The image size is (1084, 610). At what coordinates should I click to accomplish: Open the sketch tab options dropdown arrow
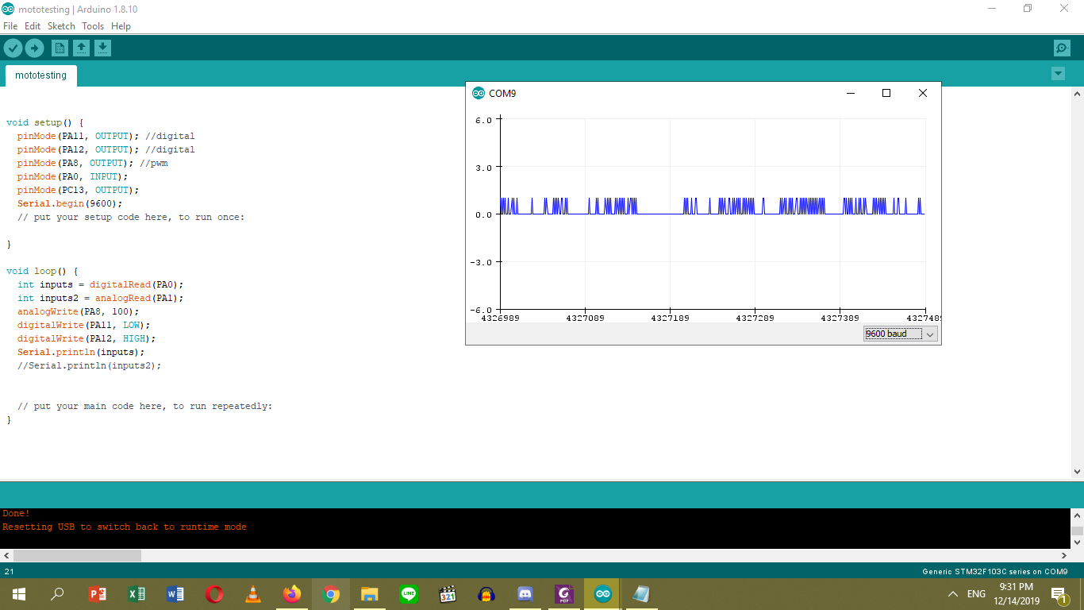pos(1058,74)
